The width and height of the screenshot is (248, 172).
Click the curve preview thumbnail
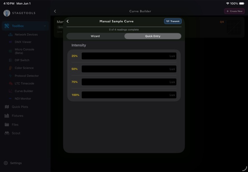234,27
